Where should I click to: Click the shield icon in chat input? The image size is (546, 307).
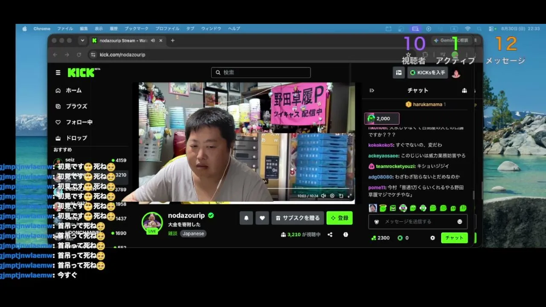(x=377, y=222)
